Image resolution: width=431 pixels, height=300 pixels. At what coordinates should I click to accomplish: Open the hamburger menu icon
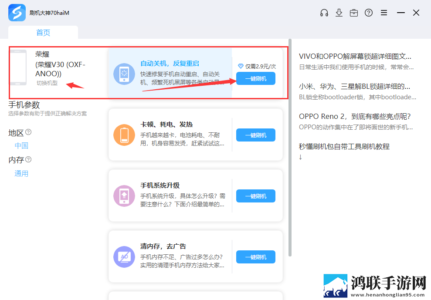pos(384,13)
